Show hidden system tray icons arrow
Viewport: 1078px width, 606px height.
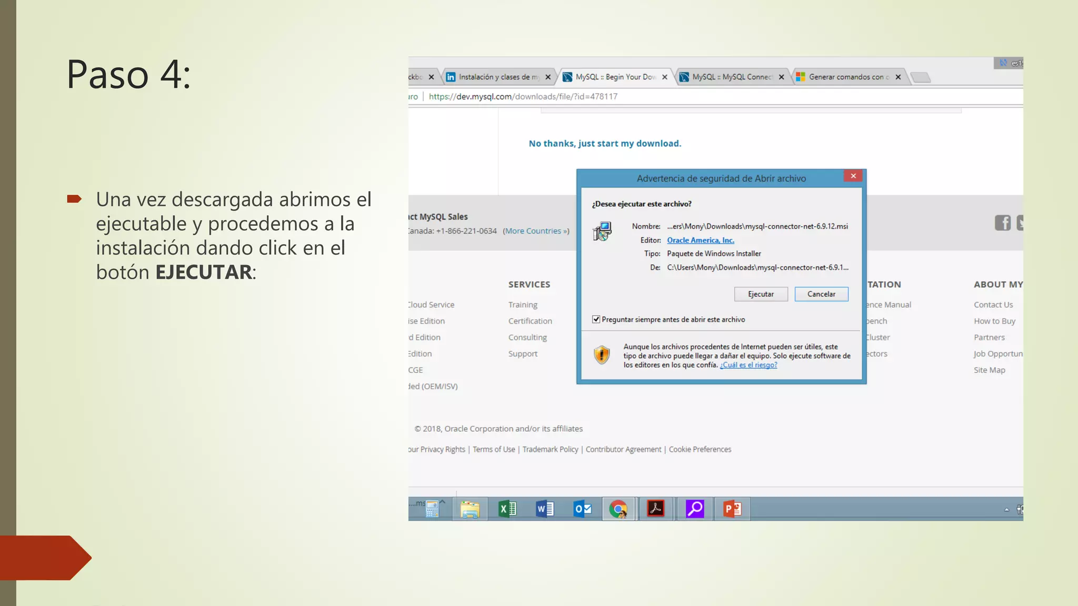tap(1006, 510)
